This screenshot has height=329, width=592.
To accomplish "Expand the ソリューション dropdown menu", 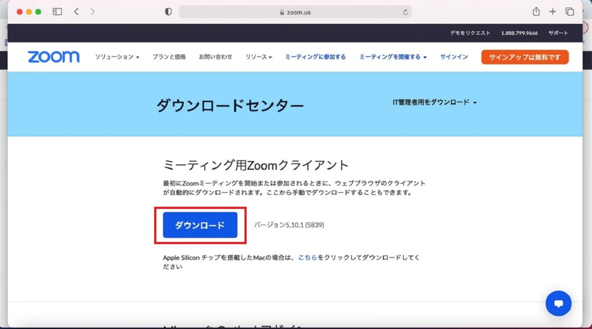I will (x=117, y=57).
